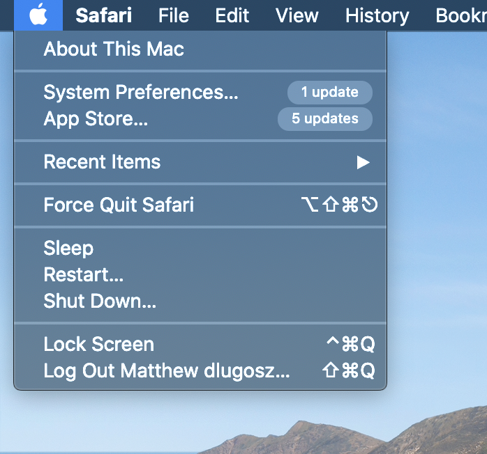Open the View menu
This screenshot has height=454, width=487.
(297, 15)
